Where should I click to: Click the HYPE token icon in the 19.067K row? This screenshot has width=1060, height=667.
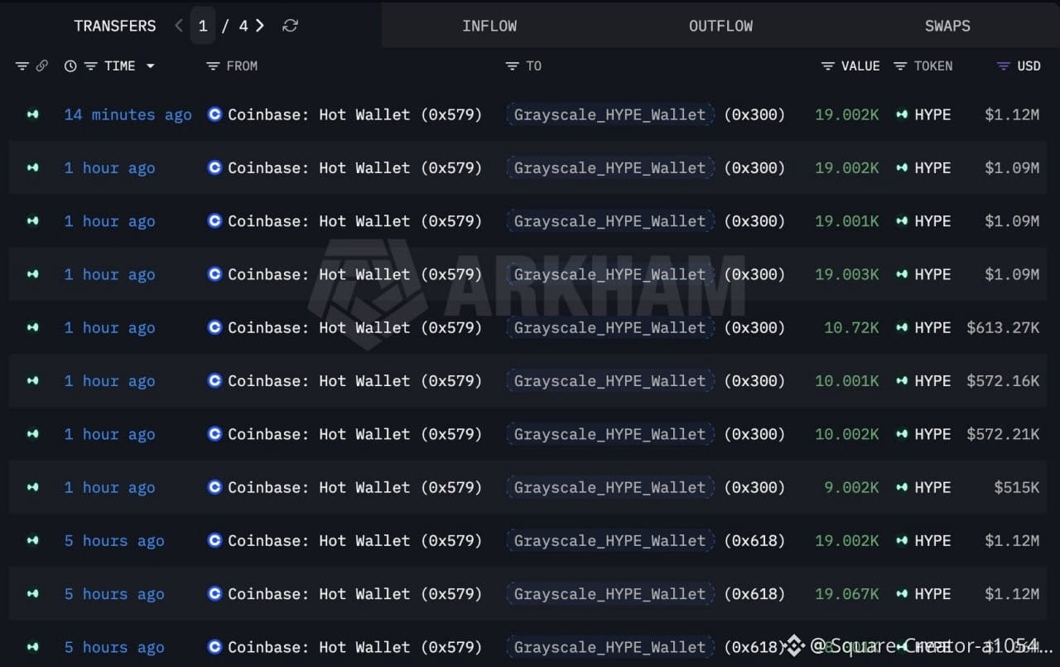(x=902, y=593)
